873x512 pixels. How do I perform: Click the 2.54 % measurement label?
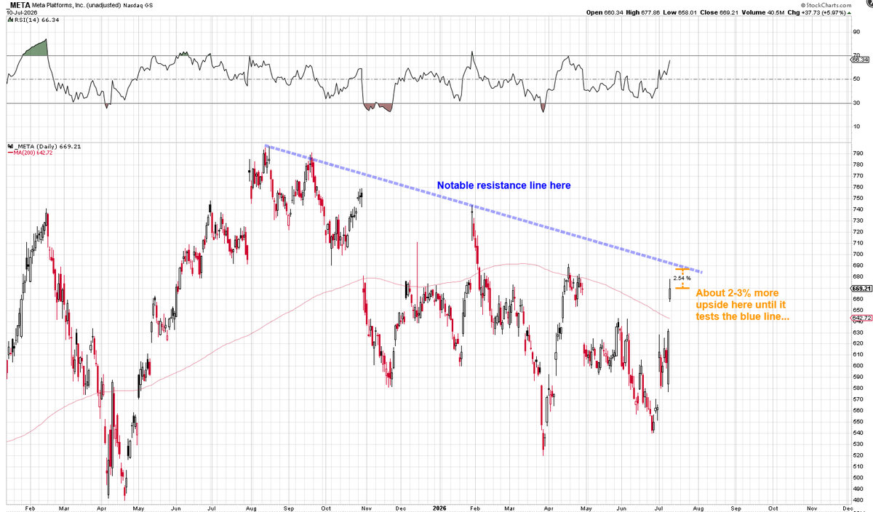[x=682, y=279]
